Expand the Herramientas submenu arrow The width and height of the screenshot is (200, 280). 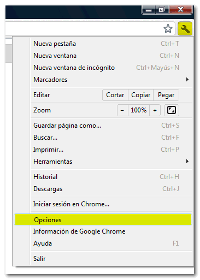[187, 162]
